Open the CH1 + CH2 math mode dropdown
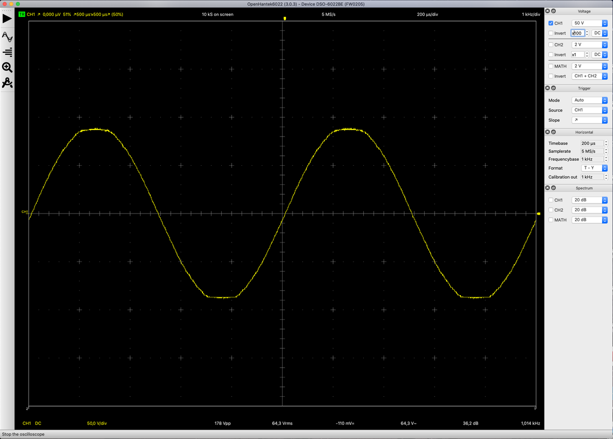The image size is (613, 439). [x=589, y=76]
